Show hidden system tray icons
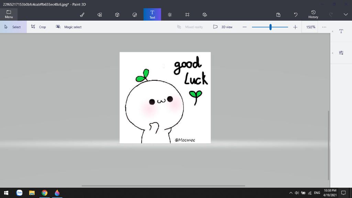The image size is (352, 198). pyautogui.click(x=291, y=193)
